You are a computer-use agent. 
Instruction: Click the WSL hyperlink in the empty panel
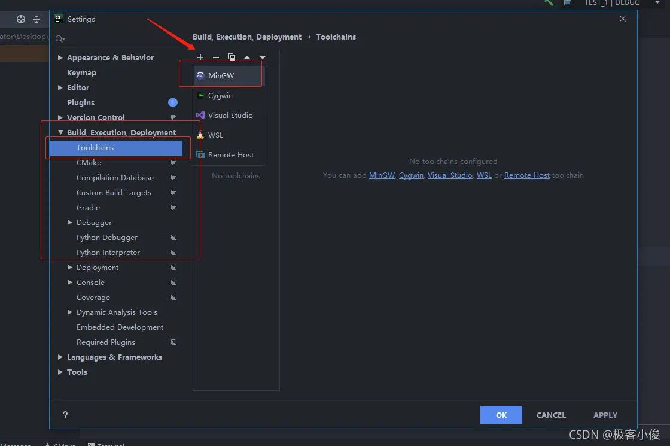(x=484, y=175)
